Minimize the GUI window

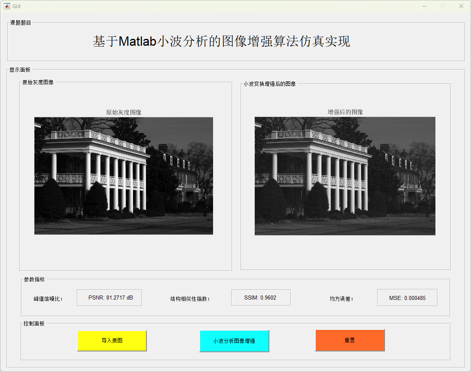point(424,6)
